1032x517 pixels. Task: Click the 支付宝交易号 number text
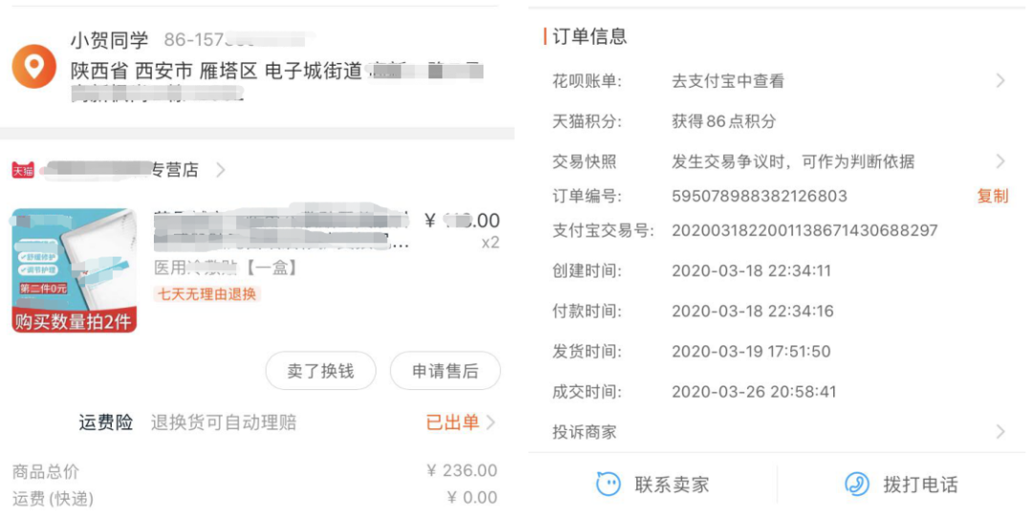tap(805, 231)
